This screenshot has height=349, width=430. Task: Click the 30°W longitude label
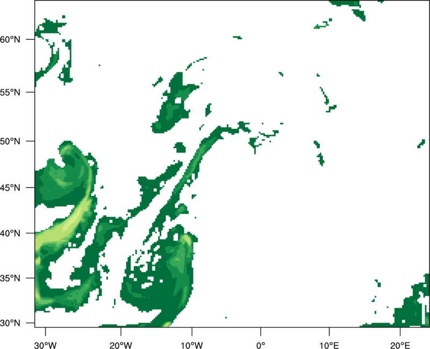point(46,345)
